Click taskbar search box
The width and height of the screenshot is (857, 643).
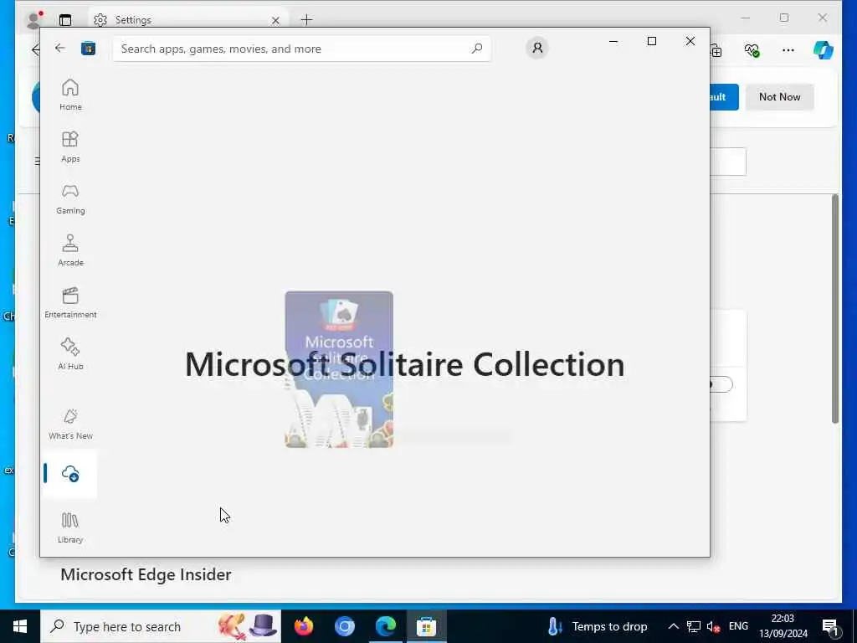pos(161,626)
